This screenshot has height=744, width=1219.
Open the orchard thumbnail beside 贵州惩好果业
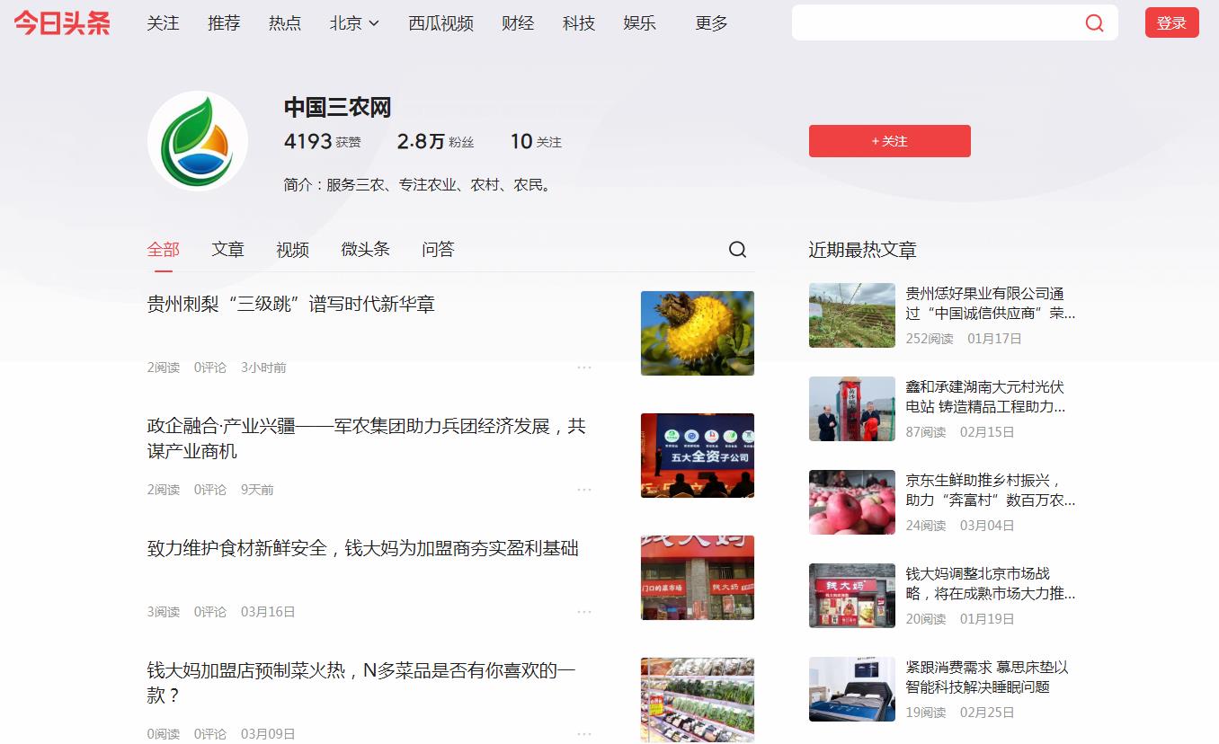coord(852,315)
